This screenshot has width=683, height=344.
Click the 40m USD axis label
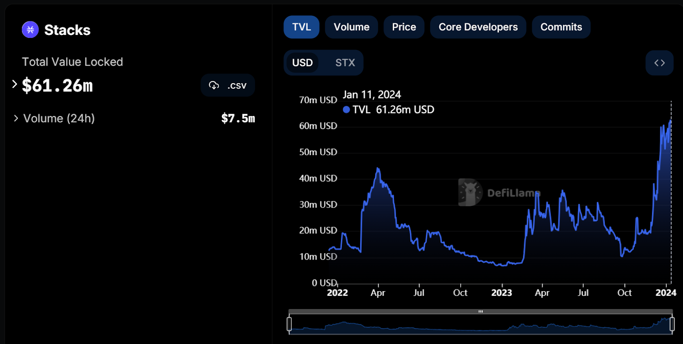tap(318, 178)
